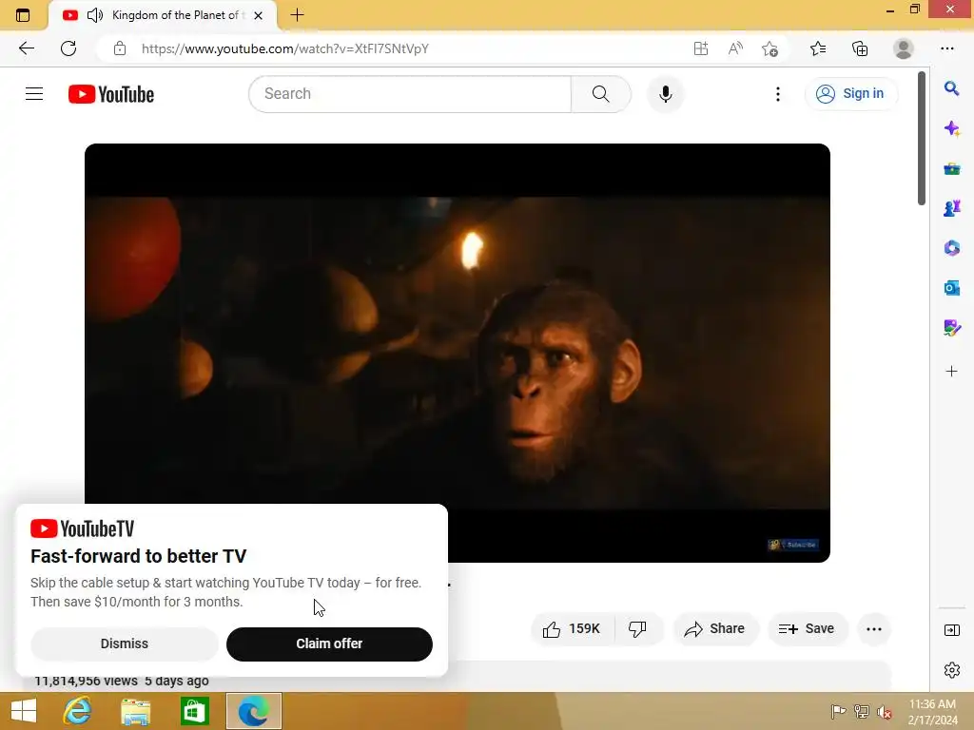
Task: Like the video with 159K thumbs up
Action: tap(572, 629)
